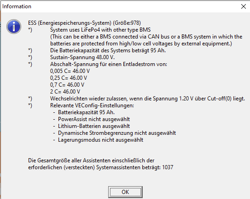Click the '2 C= 46.00 V' entry

[x=65, y=92]
